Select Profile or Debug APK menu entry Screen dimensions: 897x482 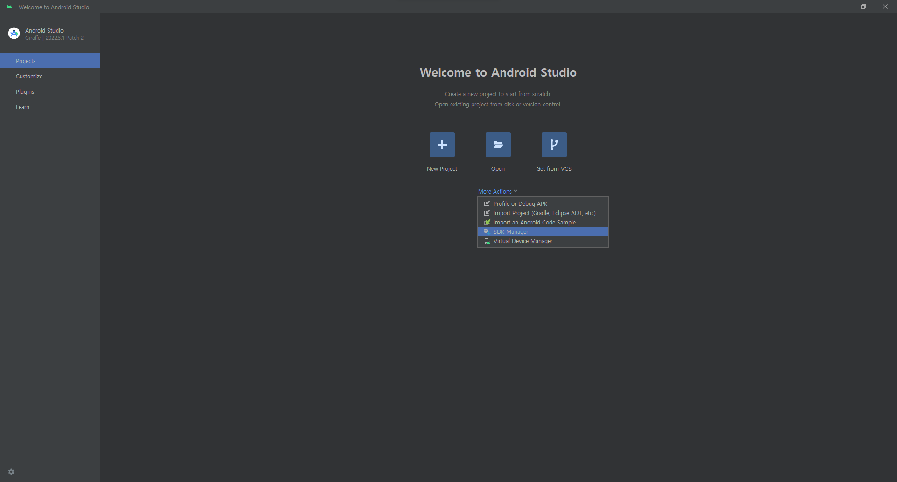pyautogui.click(x=543, y=203)
